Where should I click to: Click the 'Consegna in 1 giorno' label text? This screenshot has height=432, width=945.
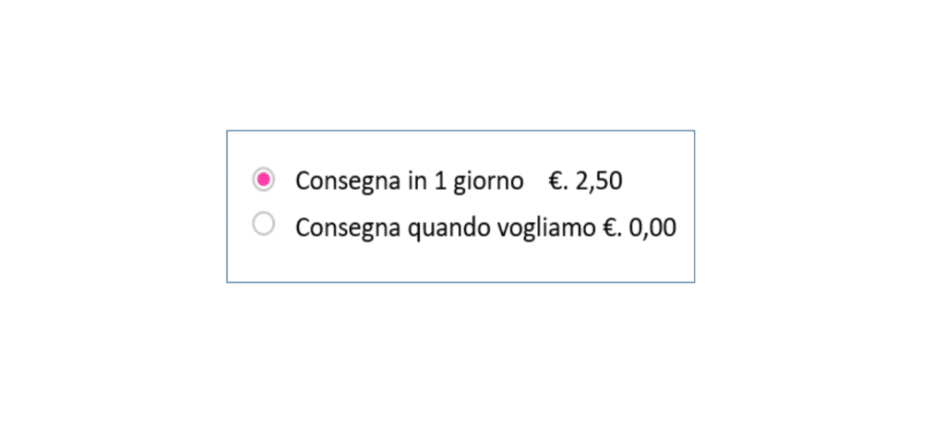pos(409,181)
